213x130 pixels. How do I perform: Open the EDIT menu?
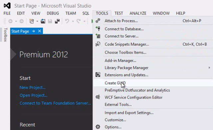pos(21,13)
